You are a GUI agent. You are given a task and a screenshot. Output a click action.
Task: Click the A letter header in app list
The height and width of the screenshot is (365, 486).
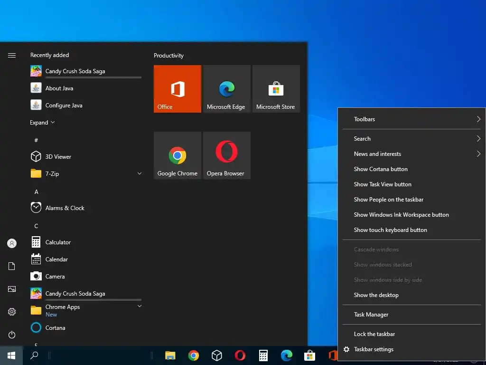[x=36, y=192]
